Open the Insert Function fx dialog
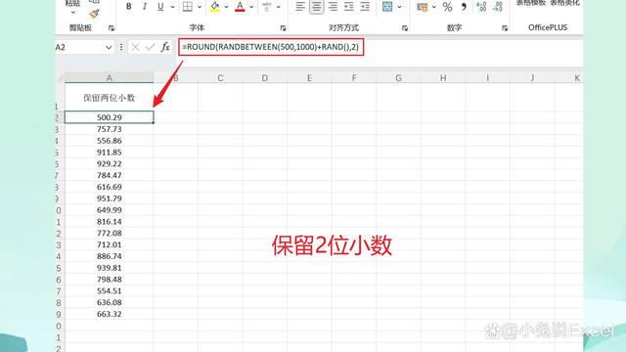Viewport: 626px width, 352px height. pyautogui.click(x=165, y=47)
